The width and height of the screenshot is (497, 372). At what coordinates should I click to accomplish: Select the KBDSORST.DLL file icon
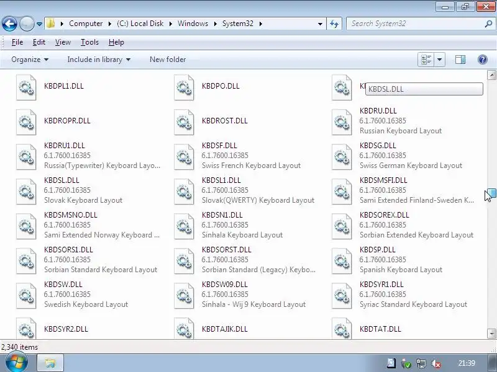(x=184, y=261)
